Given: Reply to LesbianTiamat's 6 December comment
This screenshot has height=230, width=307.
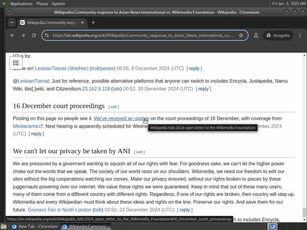Looking at the screenshot, I should [x=194, y=69].
